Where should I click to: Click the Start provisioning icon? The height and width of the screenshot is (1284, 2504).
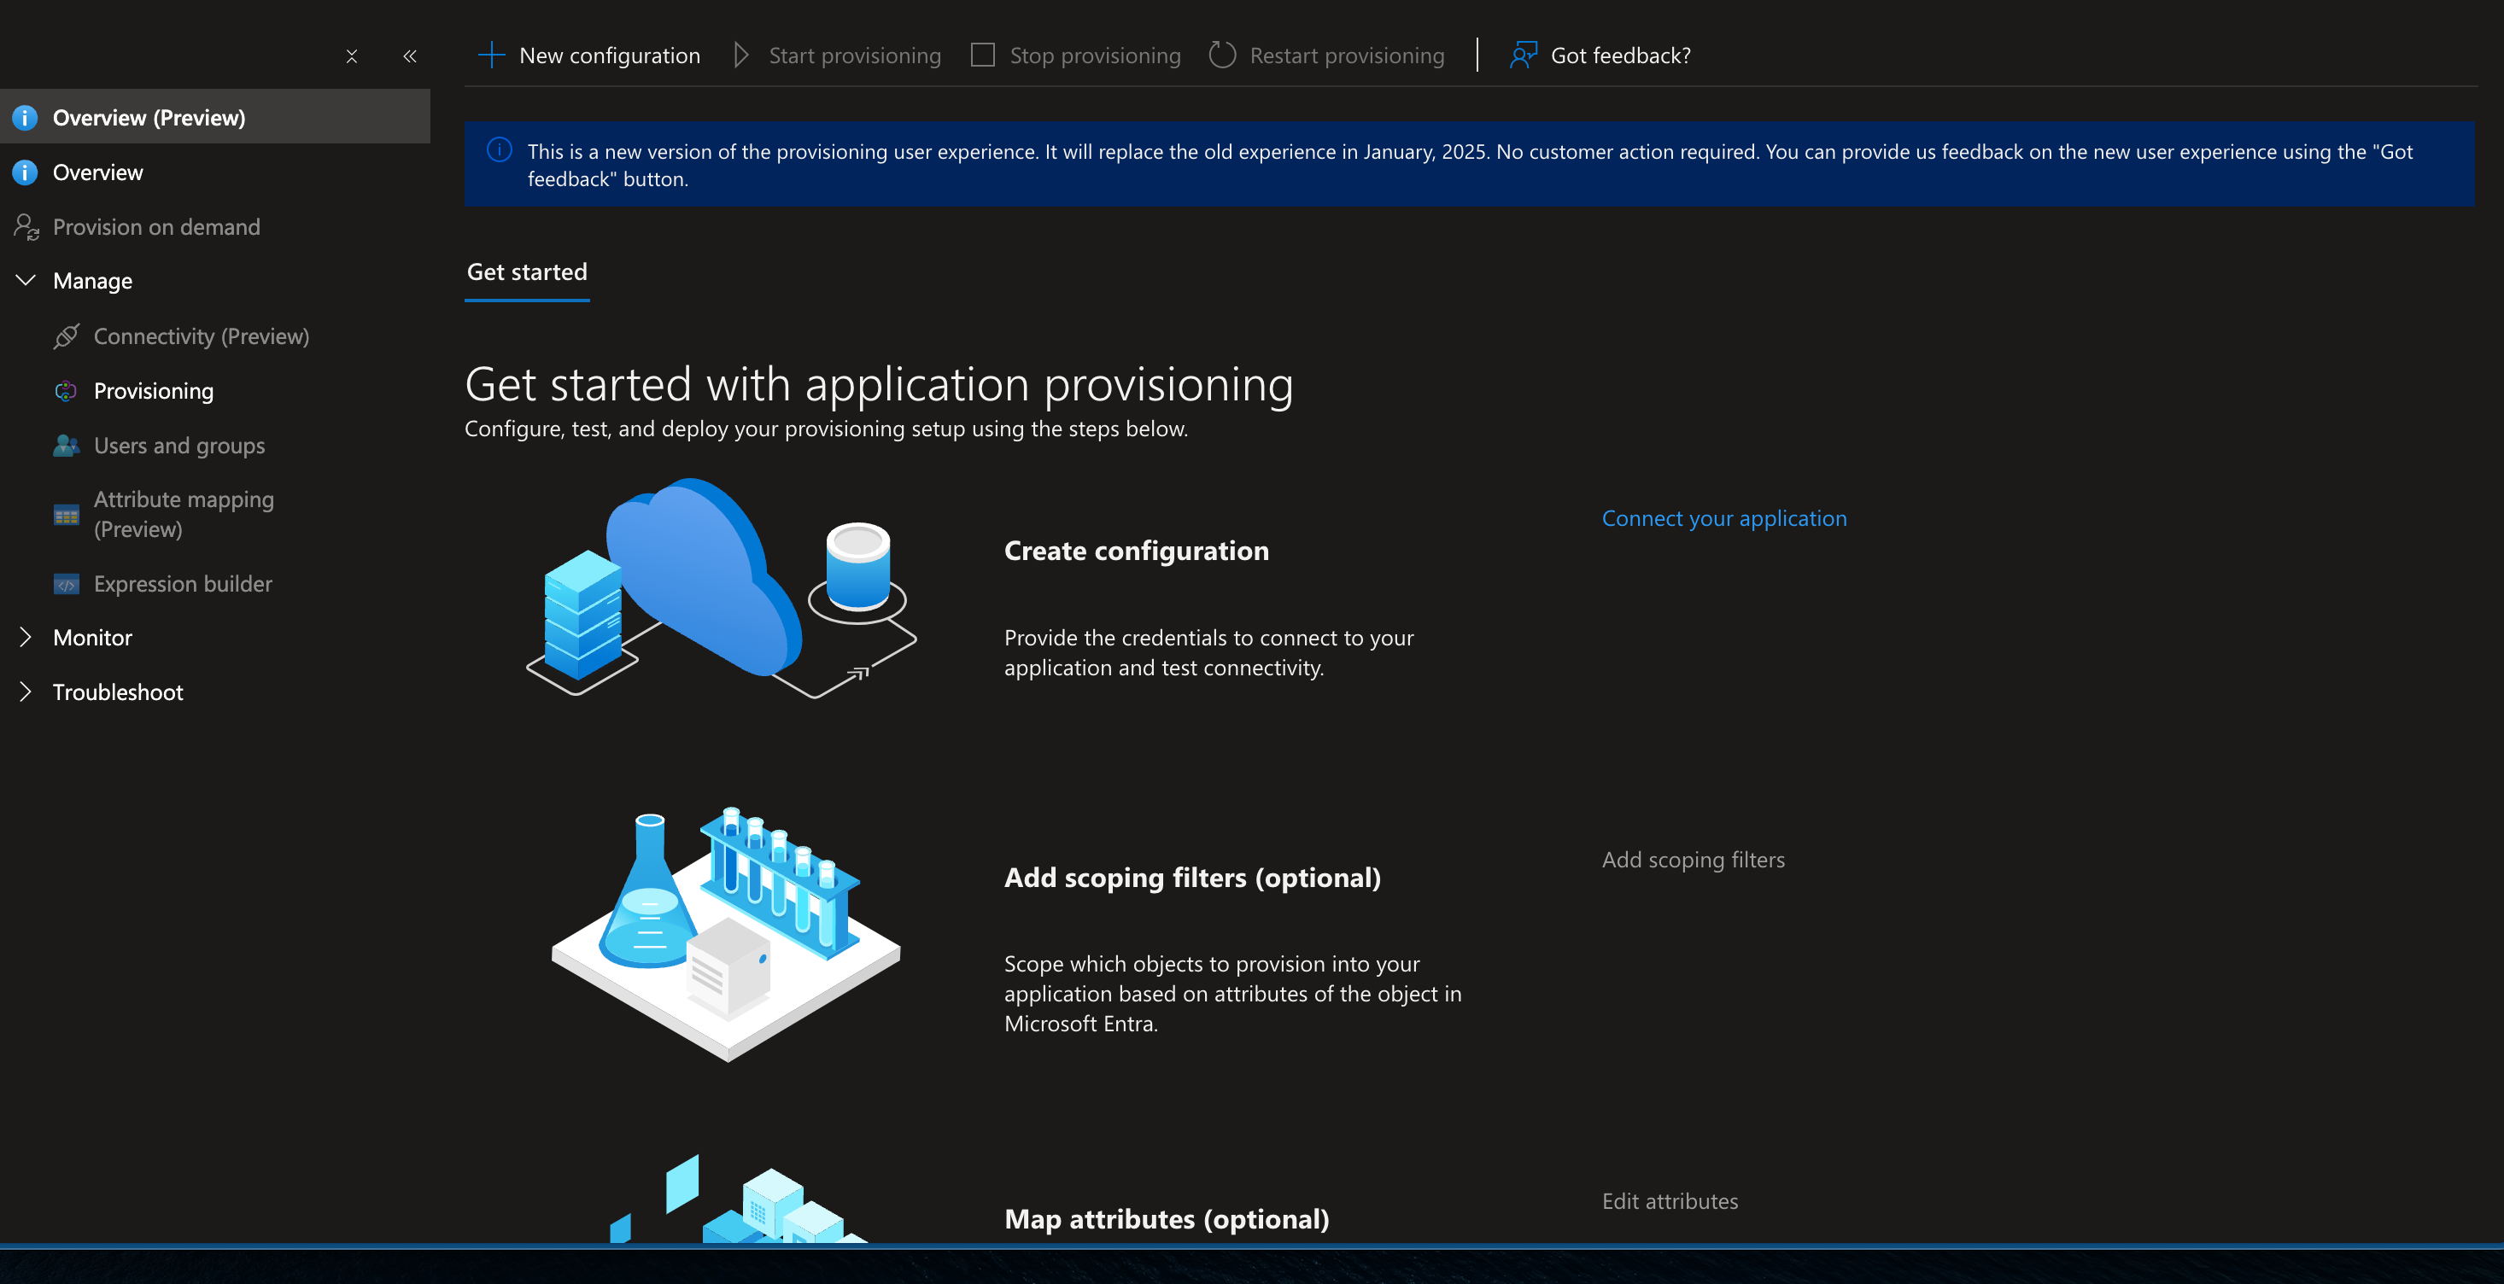[740, 55]
